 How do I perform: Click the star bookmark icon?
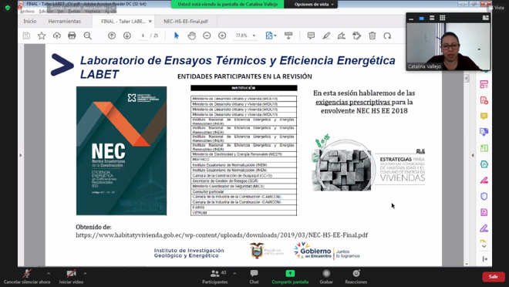42,35
